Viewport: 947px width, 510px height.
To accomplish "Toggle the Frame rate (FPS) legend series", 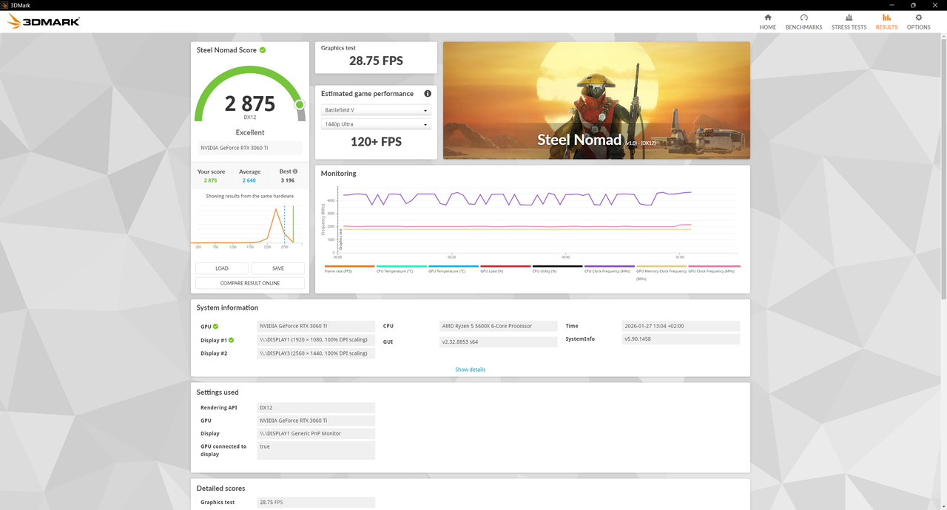I will (x=349, y=269).
